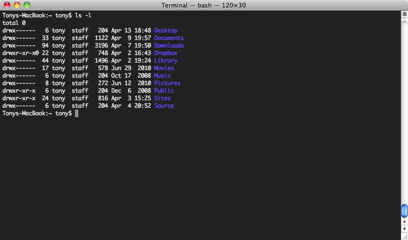Click the window resize grip corner
Screen dimensions: 408x240
(404, 236)
